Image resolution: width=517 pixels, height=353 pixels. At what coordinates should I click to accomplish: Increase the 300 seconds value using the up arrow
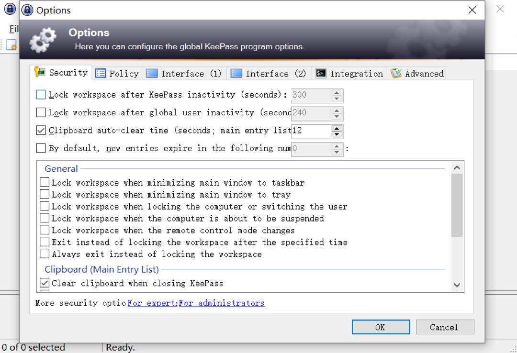click(337, 93)
